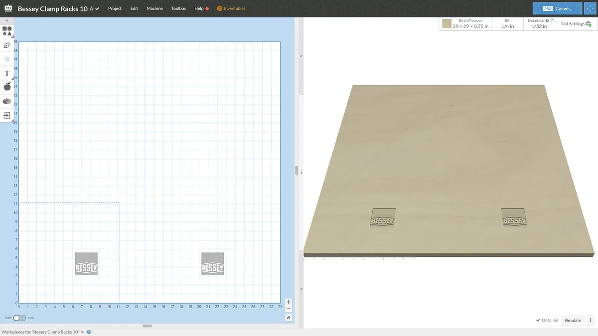Zoom in on the canvas with plus
Screen dimensions: 598x336
click(289, 302)
